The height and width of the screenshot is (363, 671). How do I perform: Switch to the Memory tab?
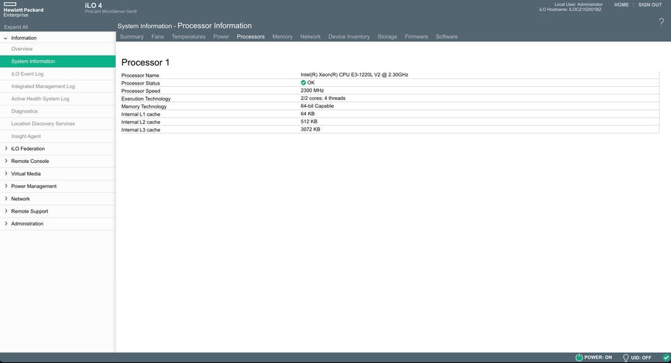coord(282,37)
